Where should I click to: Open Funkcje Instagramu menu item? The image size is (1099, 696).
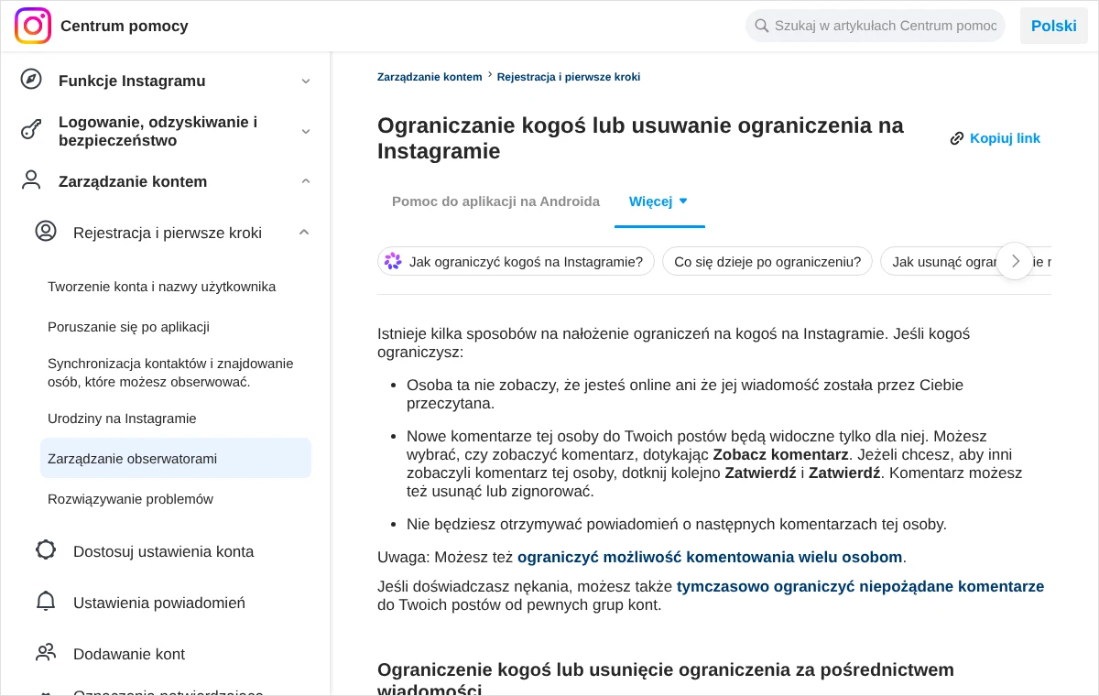[132, 81]
